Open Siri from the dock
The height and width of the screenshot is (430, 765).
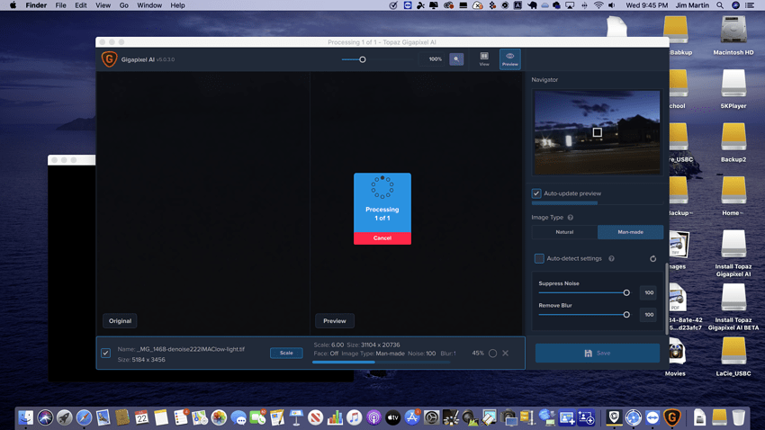(45, 417)
